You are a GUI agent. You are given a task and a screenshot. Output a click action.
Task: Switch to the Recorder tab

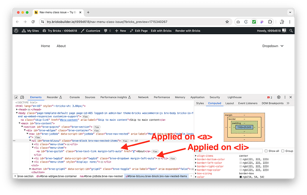point(54,97)
